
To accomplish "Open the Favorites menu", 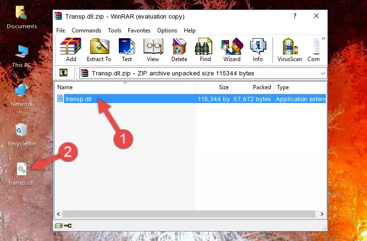I will pos(139,31).
